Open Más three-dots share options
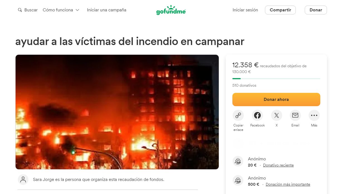Viewport: 359px width, 194px height. (x=314, y=115)
